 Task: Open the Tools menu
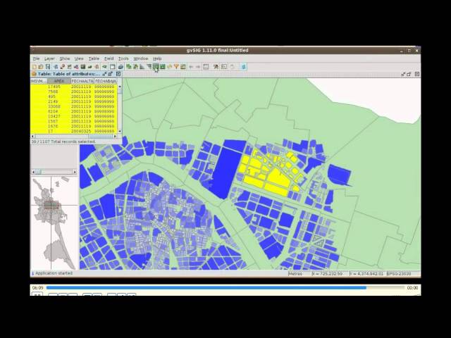(x=123, y=58)
